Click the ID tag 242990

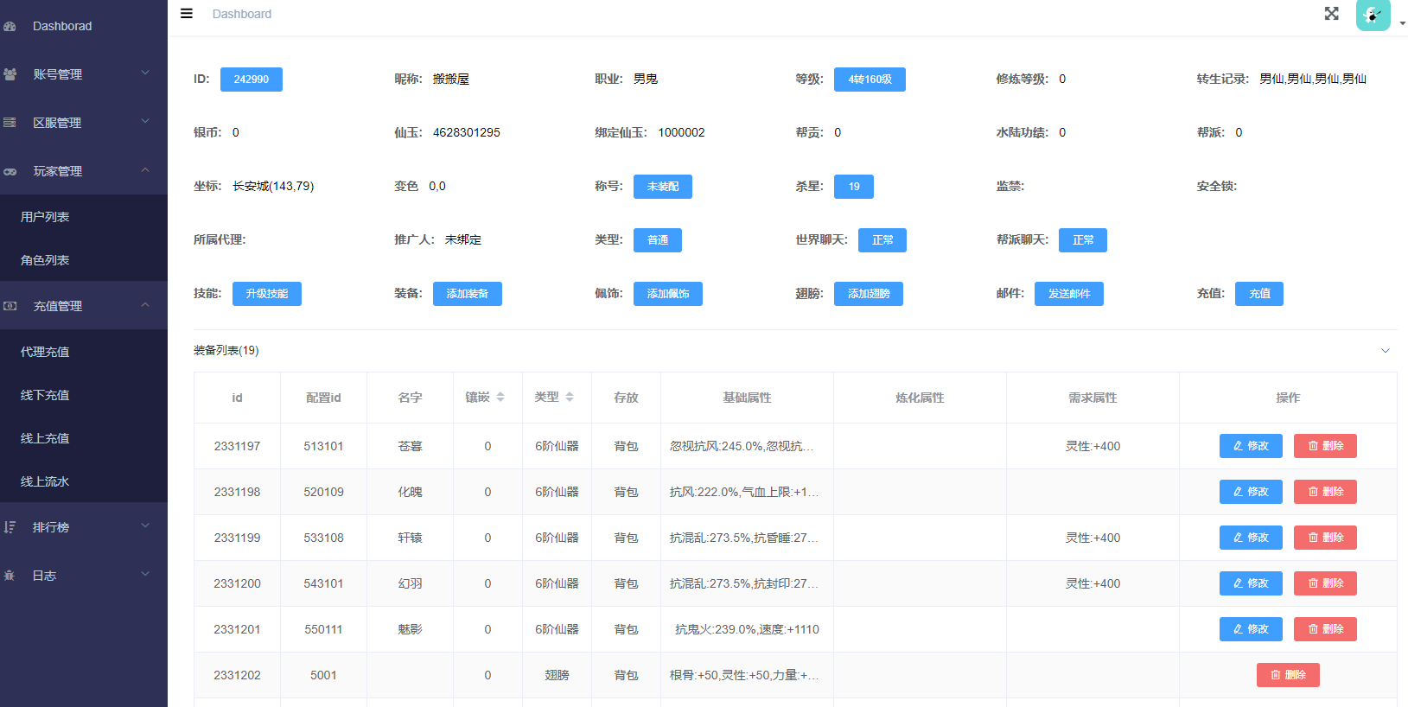tap(251, 80)
